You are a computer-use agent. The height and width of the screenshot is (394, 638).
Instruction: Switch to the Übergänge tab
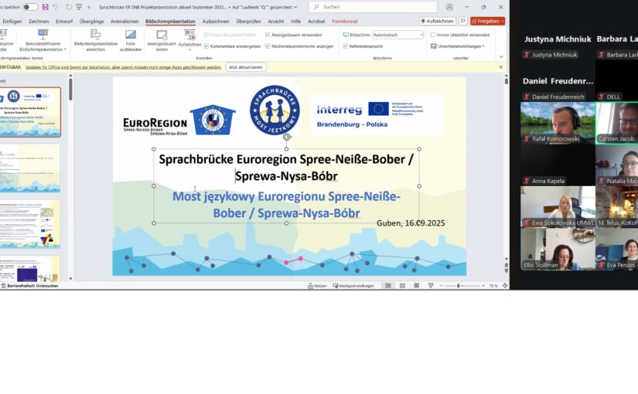click(x=91, y=21)
